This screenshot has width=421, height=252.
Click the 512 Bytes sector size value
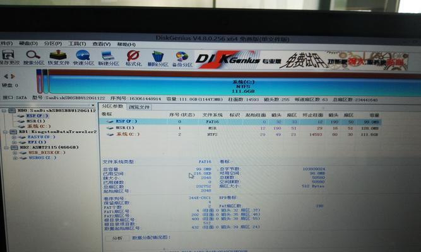tap(313, 186)
